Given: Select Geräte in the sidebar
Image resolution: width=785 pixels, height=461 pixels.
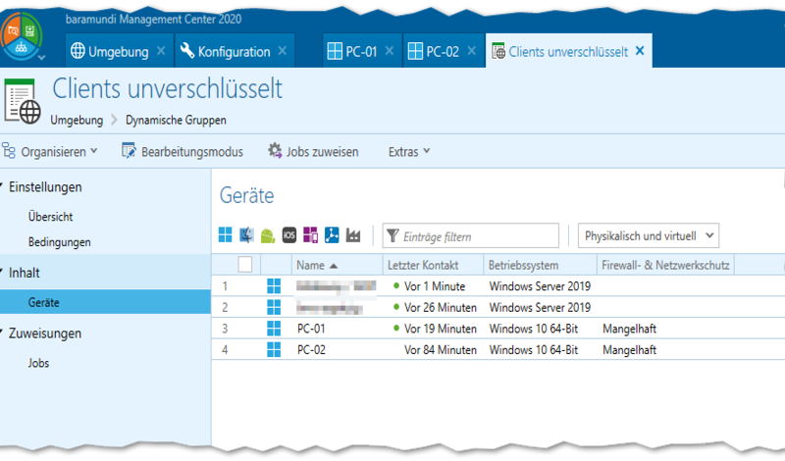Looking at the screenshot, I should (x=105, y=302).
